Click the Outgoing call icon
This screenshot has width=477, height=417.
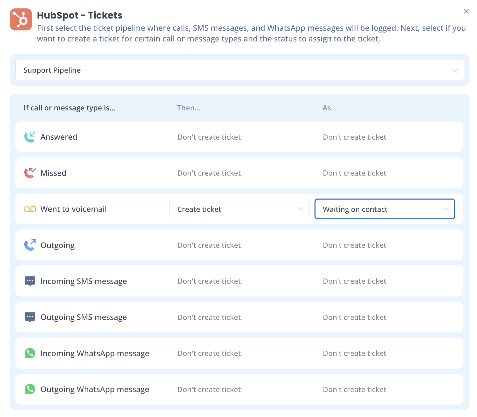click(x=30, y=245)
